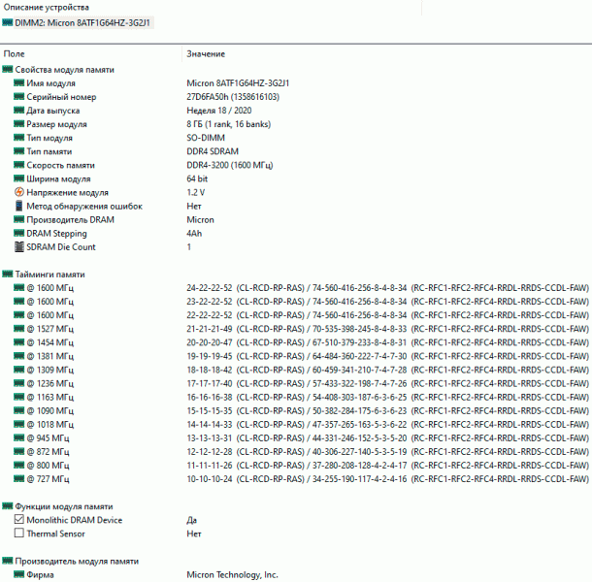Click the icon next to 'Тип модуля'

18,138
